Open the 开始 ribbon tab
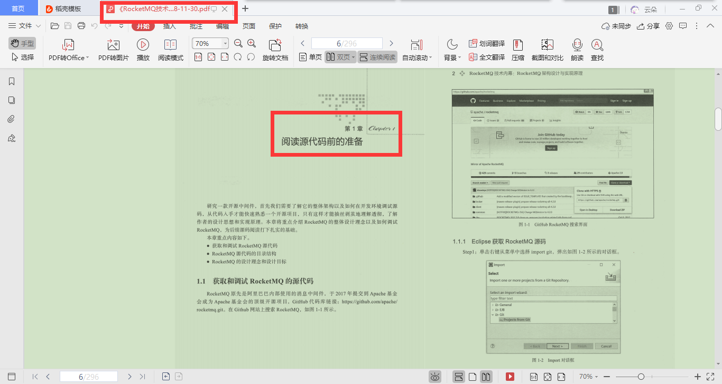The image size is (722, 384). 143,26
